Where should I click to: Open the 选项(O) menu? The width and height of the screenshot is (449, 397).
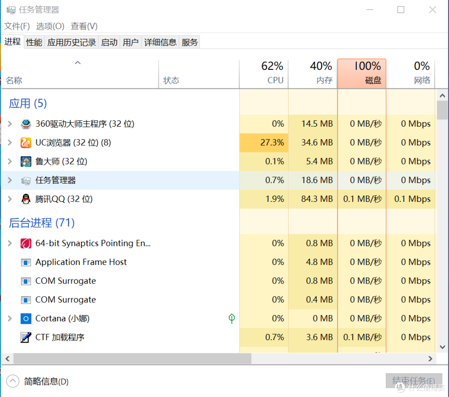[x=50, y=26]
